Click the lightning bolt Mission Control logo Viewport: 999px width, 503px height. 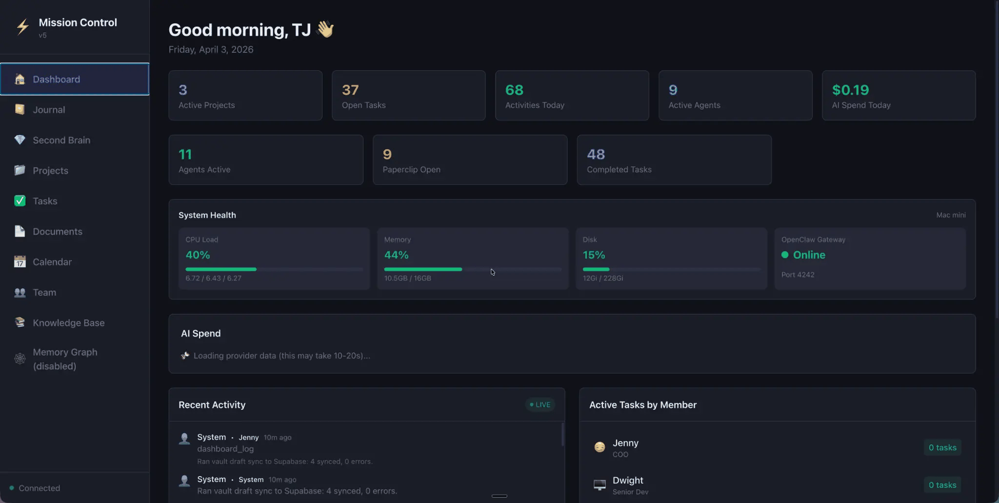22,27
